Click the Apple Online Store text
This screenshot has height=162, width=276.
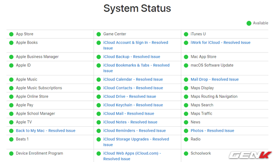point(32,97)
